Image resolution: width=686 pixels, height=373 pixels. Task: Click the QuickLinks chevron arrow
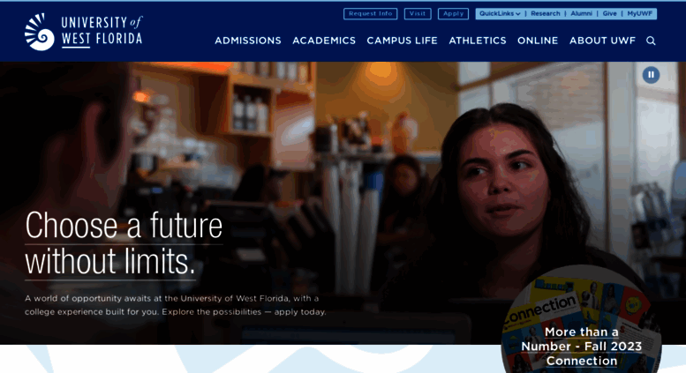(x=518, y=14)
